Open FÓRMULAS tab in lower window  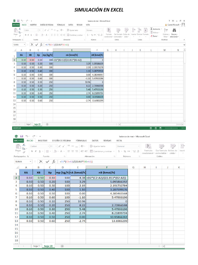81,141
